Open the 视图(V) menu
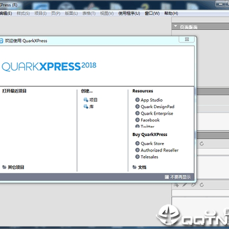 point(107,13)
